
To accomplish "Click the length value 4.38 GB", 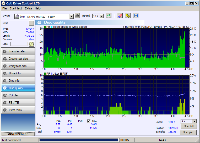I will coord(30,36).
